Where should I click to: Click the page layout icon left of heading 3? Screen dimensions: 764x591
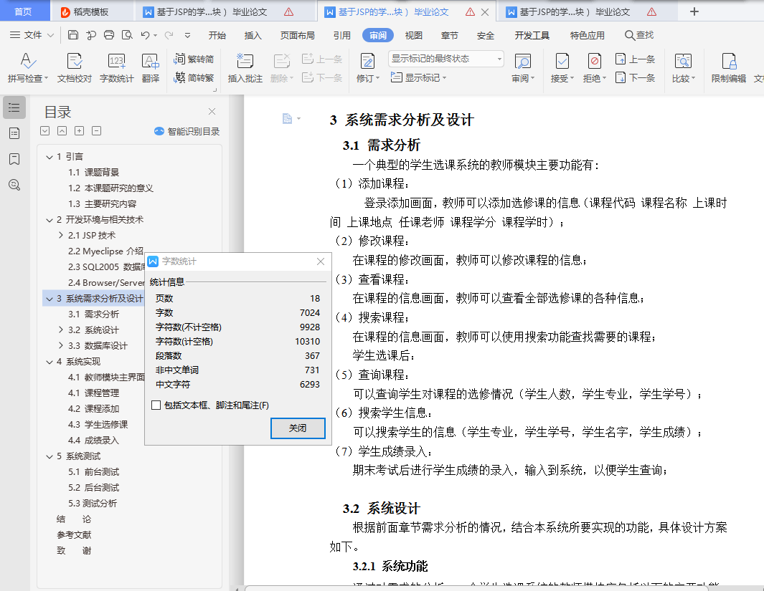coord(288,118)
